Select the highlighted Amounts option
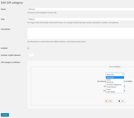Screen dimensions: 134x118 click(x=115, y=78)
